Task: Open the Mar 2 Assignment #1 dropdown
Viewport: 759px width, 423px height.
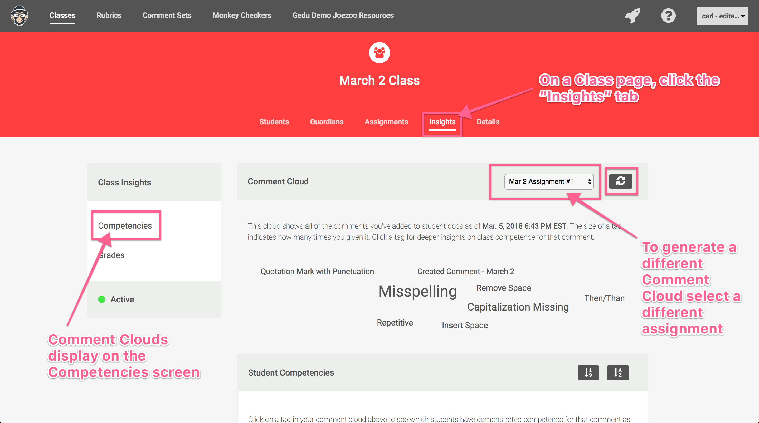Action: click(549, 181)
